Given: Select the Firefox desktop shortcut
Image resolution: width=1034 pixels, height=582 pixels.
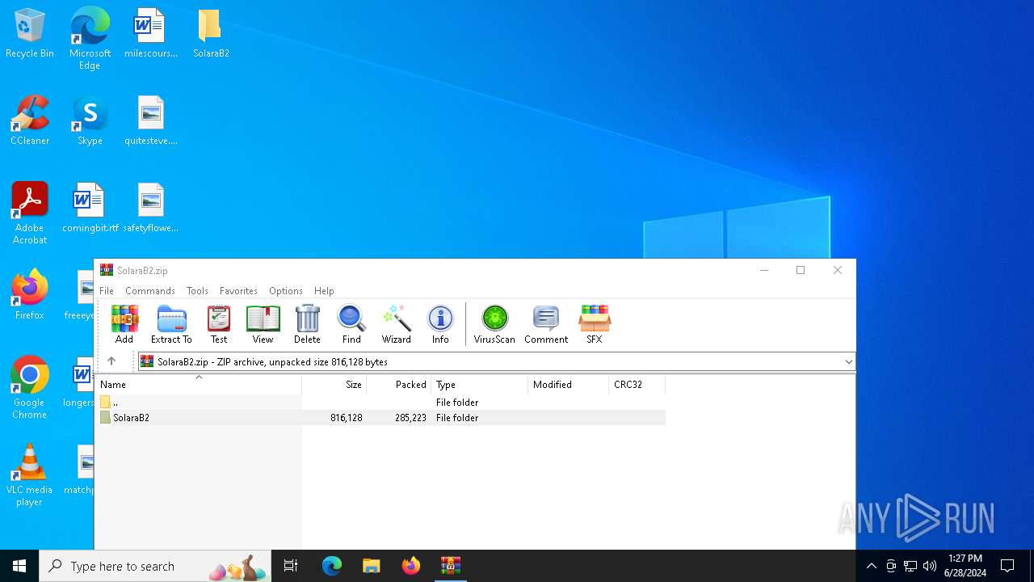Looking at the screenshot, I should [30, 296].
